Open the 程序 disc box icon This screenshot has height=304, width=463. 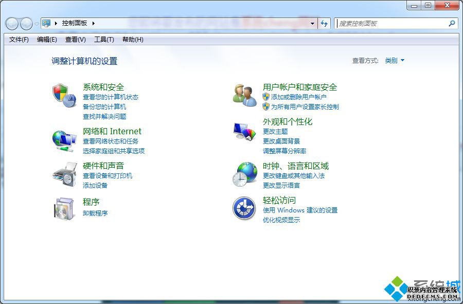(x=63, y=209)
